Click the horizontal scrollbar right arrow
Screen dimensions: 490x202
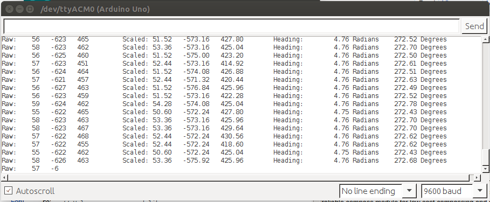[x=477, y=178]
